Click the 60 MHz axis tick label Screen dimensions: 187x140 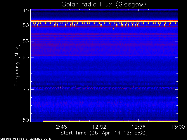point(26,57)
